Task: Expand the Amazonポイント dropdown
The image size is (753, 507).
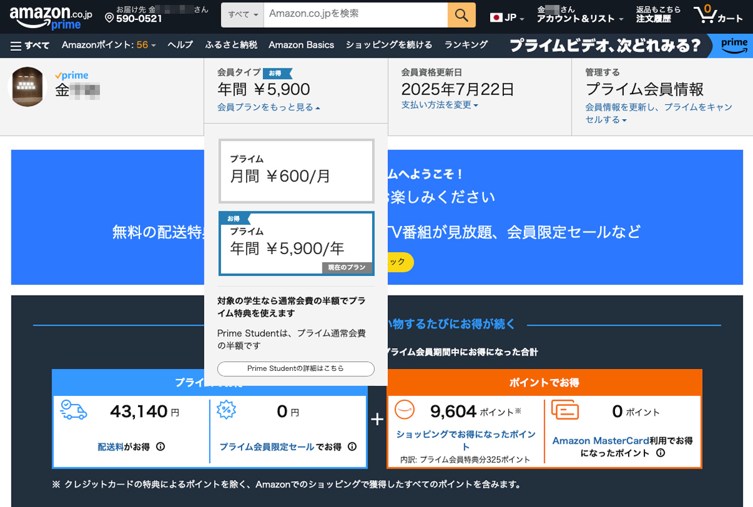Action: (x=109, y=45)
